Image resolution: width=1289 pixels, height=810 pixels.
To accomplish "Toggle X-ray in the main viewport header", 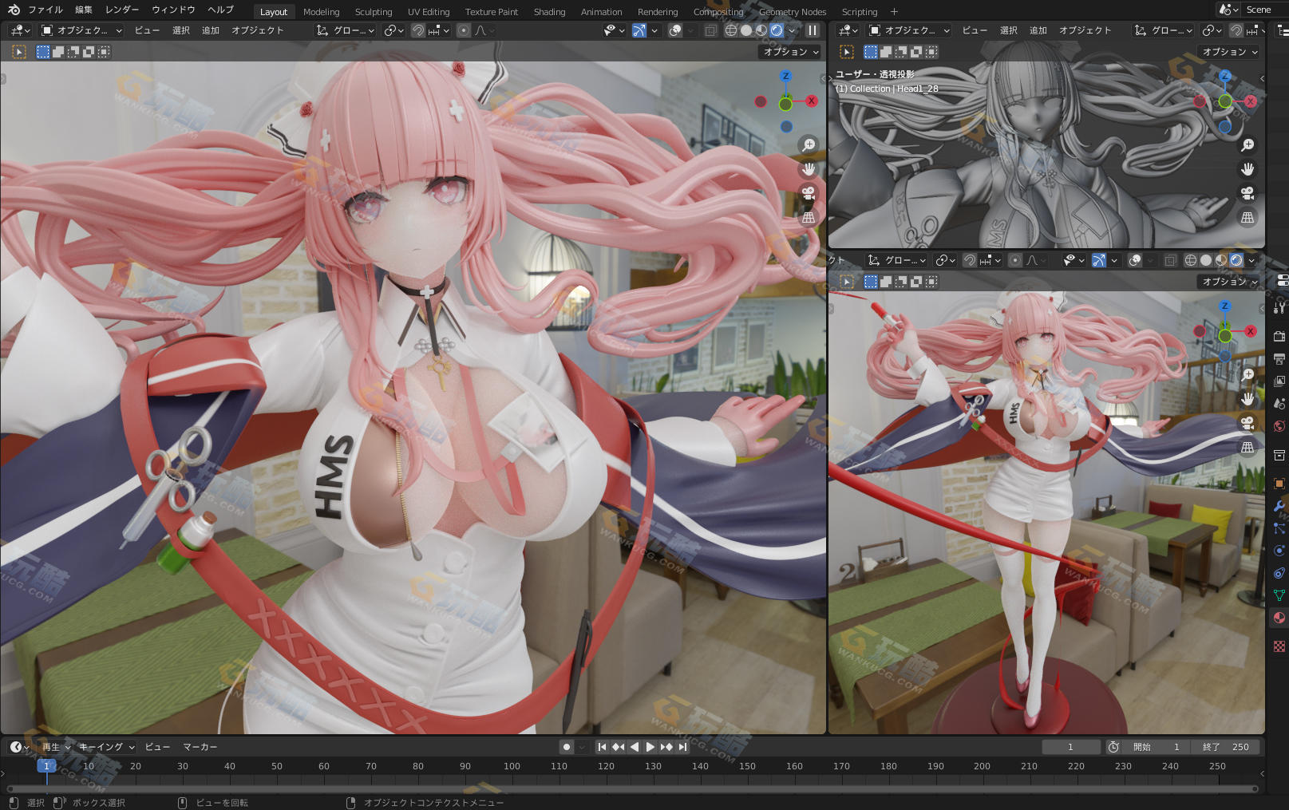I will (x=711, y=30).
